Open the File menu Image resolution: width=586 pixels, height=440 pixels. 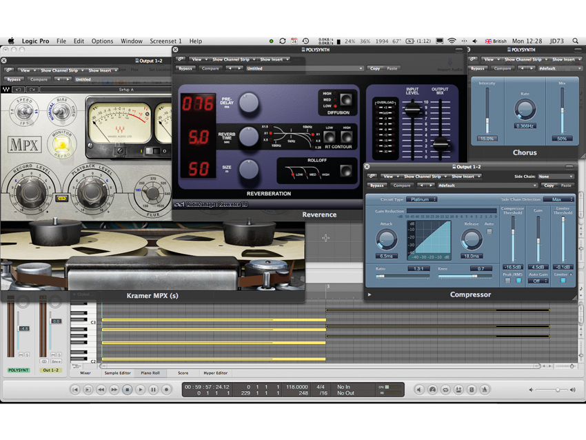point(61,41)
